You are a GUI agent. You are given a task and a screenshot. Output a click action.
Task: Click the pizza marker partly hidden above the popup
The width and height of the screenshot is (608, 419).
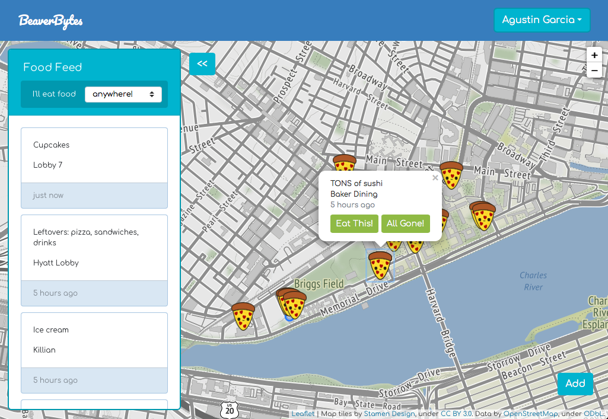(344, 162)
